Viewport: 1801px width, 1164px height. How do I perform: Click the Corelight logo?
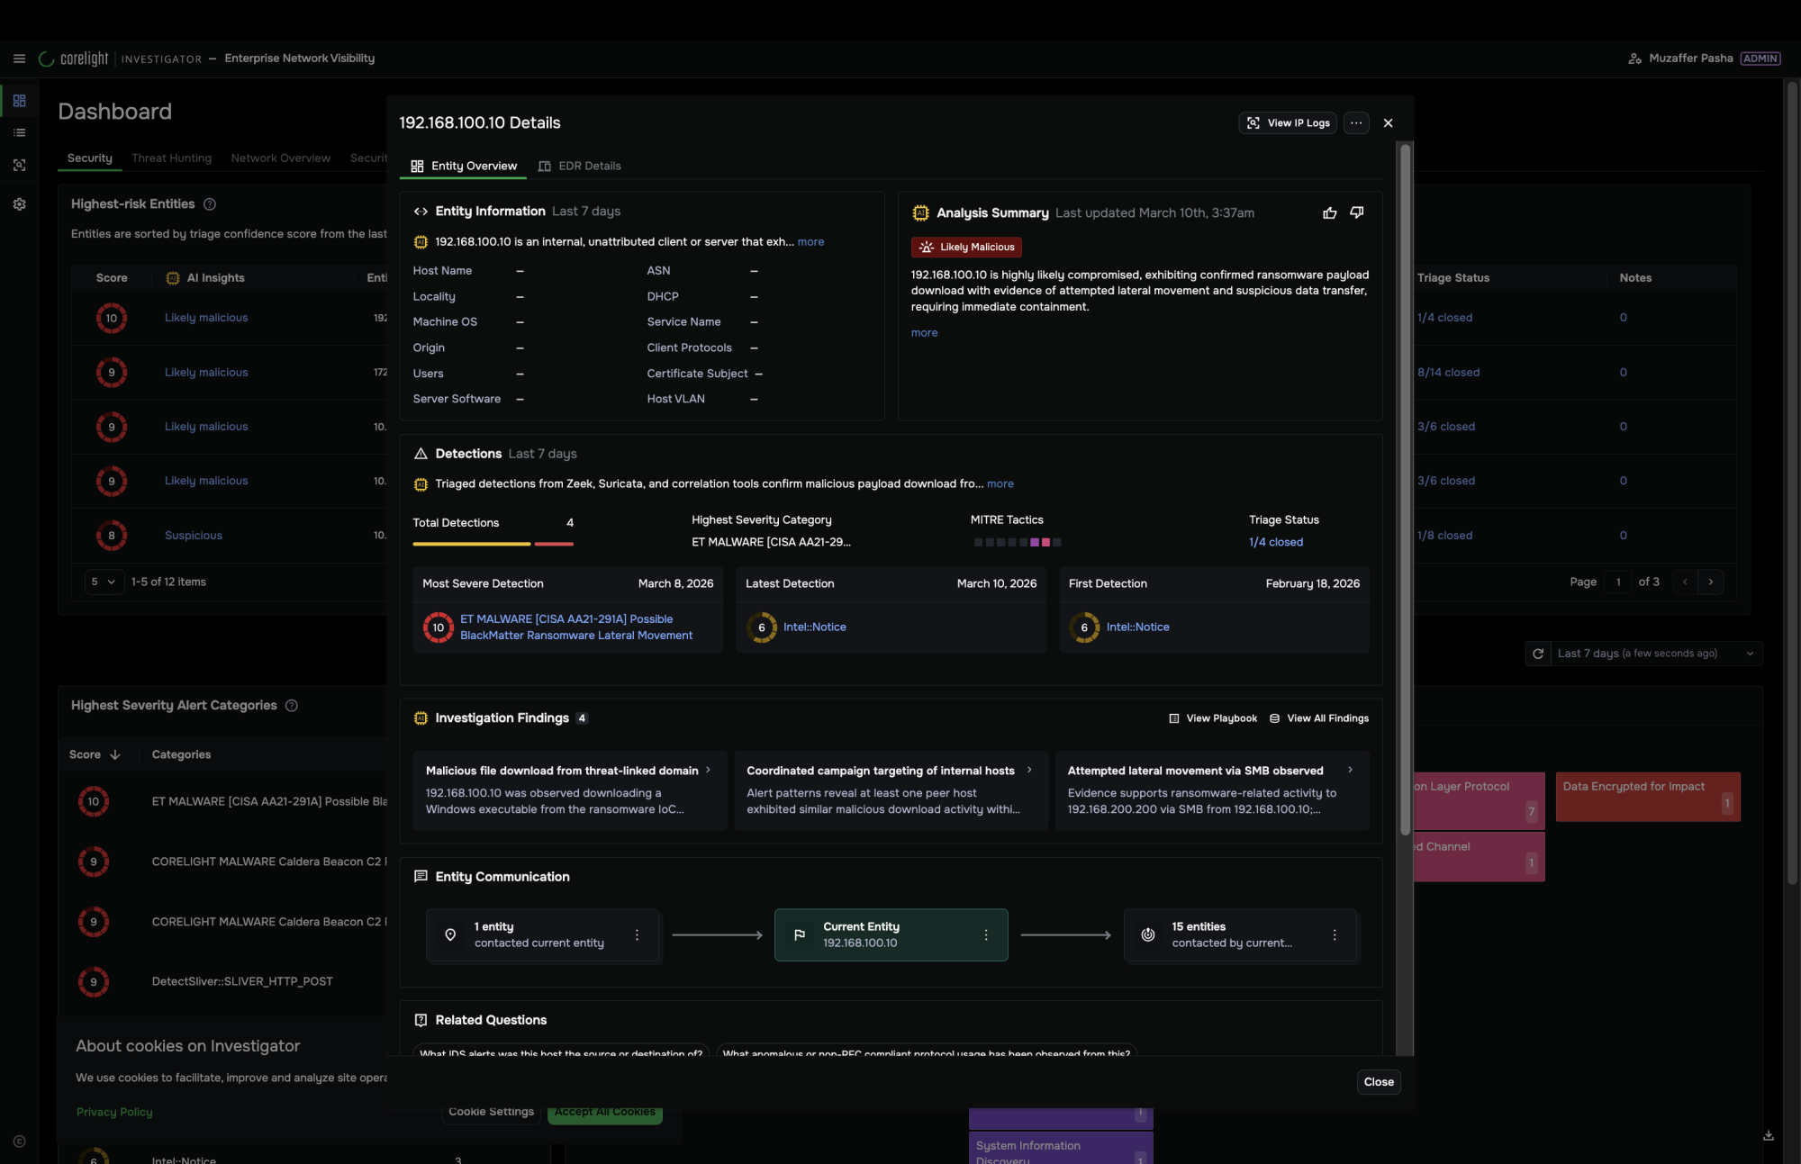(74, 59)
